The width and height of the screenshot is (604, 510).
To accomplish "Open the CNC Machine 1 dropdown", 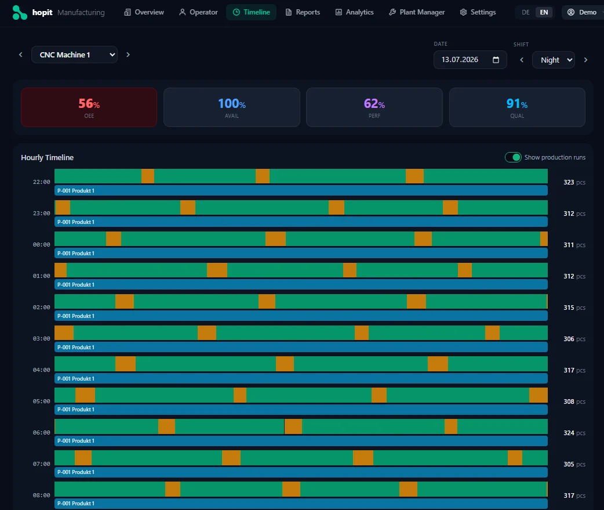I will click(x=74, y=55).
